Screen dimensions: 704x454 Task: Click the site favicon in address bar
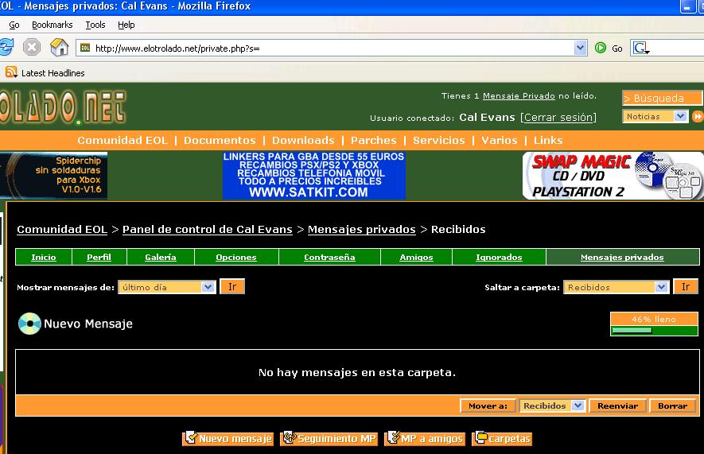(85, 48)
